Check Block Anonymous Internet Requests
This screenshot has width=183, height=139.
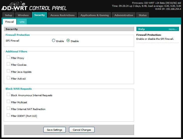(8, 94)
